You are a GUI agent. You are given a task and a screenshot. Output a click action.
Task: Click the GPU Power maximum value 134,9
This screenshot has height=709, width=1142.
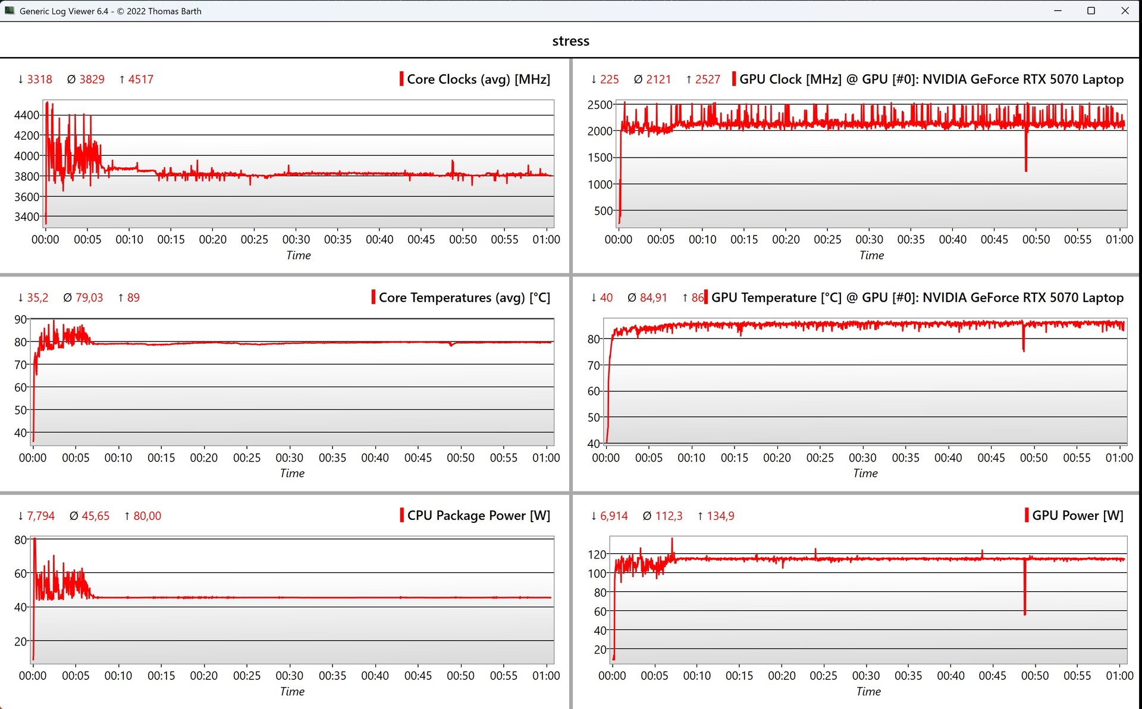(720, 516)
